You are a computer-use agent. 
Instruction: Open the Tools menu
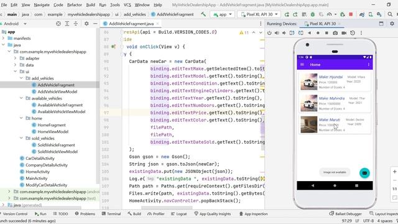[114, 4]
